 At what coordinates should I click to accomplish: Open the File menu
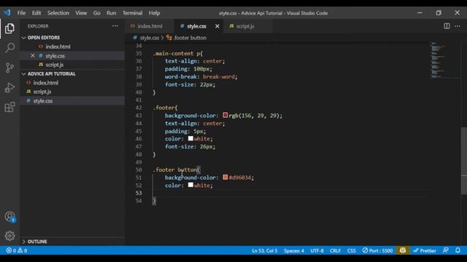[x=21, y=13]
